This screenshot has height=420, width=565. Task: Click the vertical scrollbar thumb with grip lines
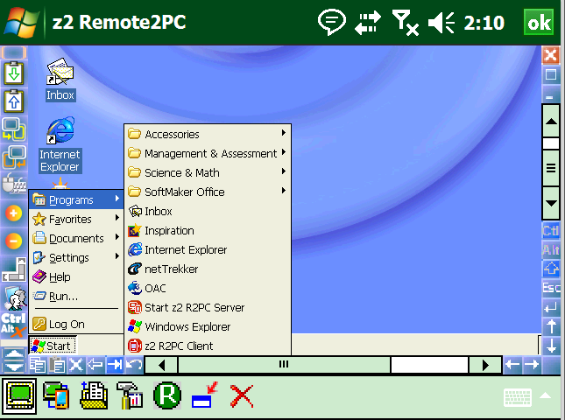(x=551, y=168)
